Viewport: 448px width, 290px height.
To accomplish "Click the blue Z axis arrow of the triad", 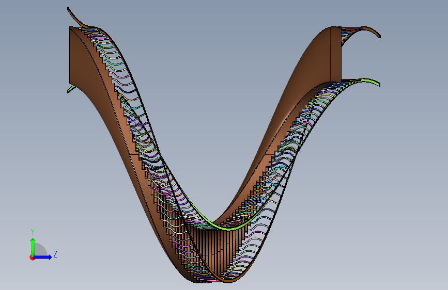I will point(43,257).
